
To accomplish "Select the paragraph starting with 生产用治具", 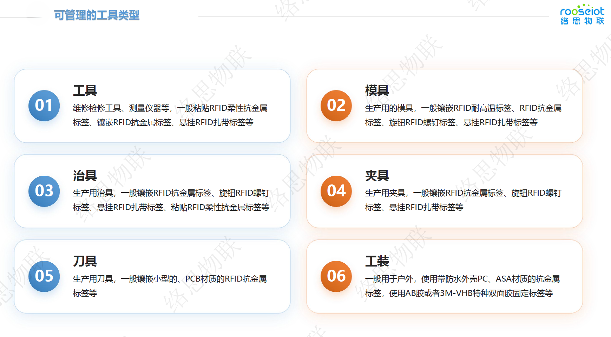I will tap(171, 200).
